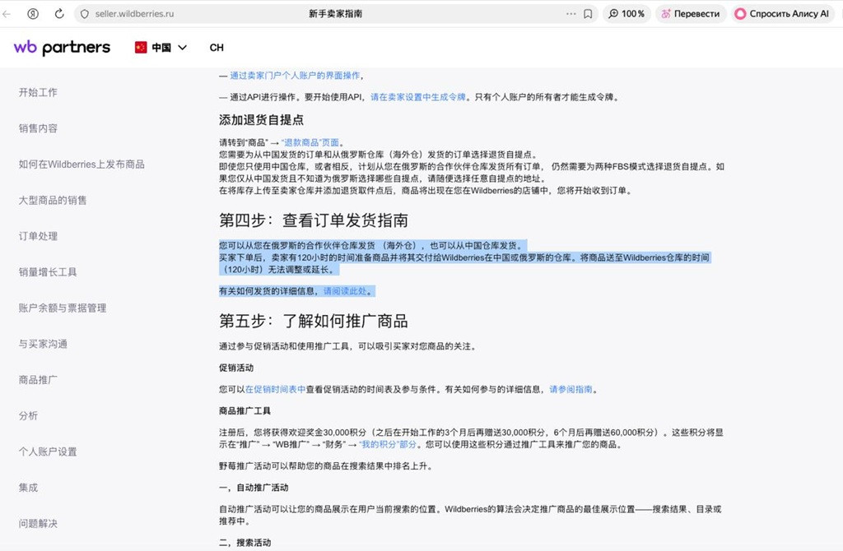Screen dimensions: 843x551
Task: Click text 通过参与促销活动和使用推广工具
Action: pos(284,346)
